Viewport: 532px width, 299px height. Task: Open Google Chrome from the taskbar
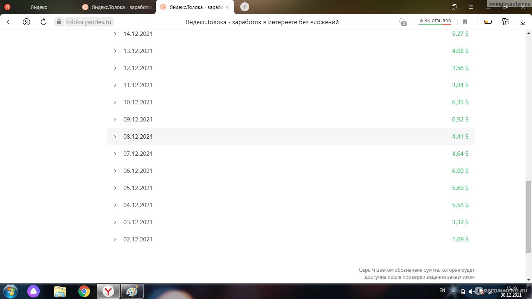point(84,291)
